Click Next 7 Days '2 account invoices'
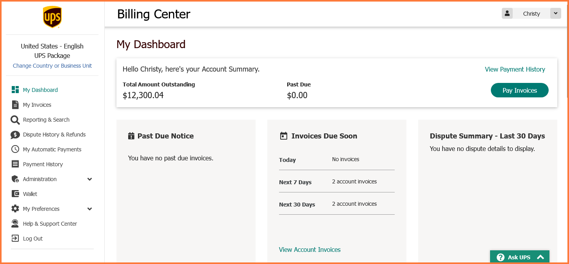The height and width of the screenshot is (264, 569). point(354,181)
